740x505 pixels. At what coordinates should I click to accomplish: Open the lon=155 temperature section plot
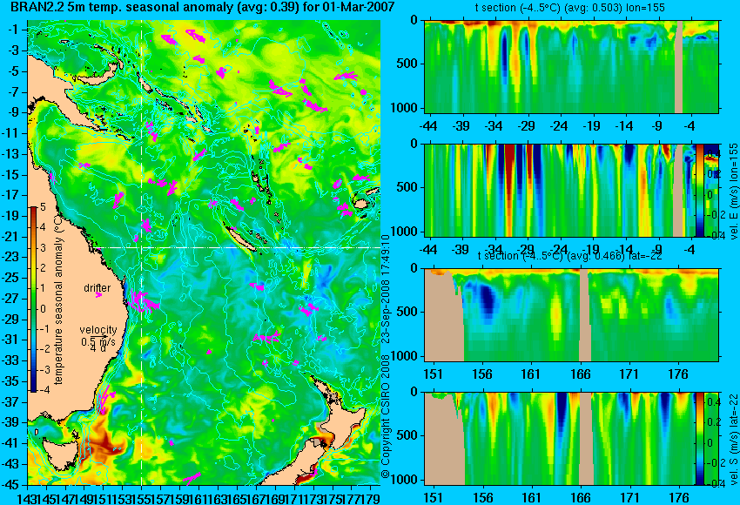tap(571, 66)
